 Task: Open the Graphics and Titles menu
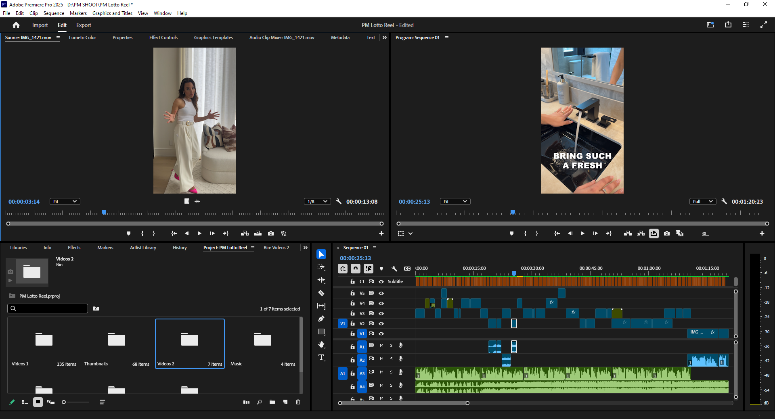click(112, 13)
